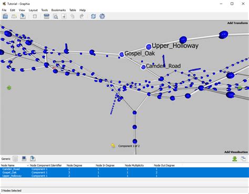Screen dimensions: 249x194
Task: Sort by Node Name column header
Action: click(8, 166)
